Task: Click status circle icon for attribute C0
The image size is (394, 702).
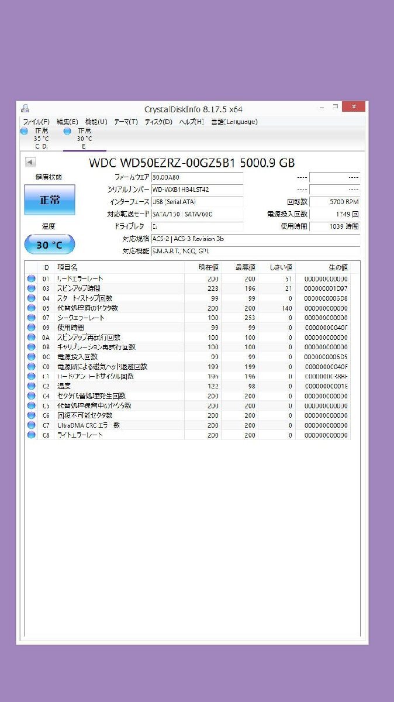Action: pyautogui.click(x=31, y=367)
